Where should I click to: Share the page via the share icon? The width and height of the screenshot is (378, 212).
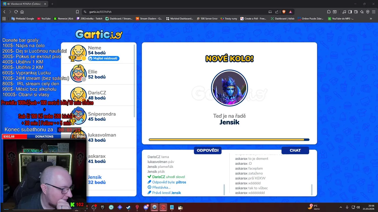(277, 12)
